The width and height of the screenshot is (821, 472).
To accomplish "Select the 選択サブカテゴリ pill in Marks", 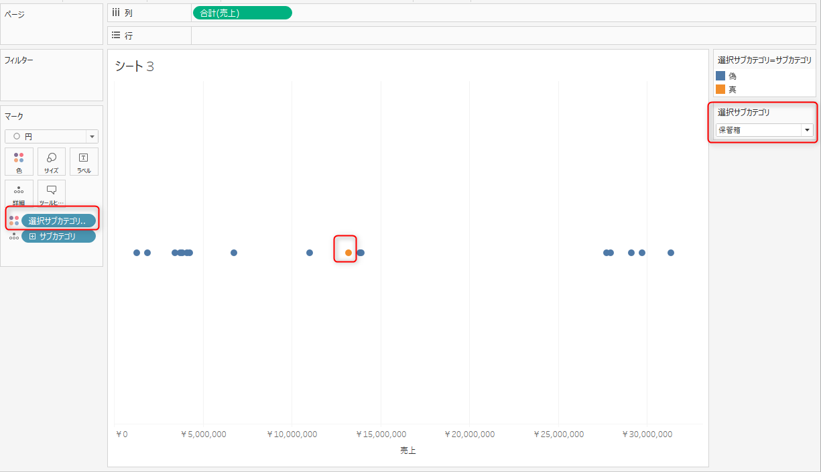I will [x=58, y=221].
